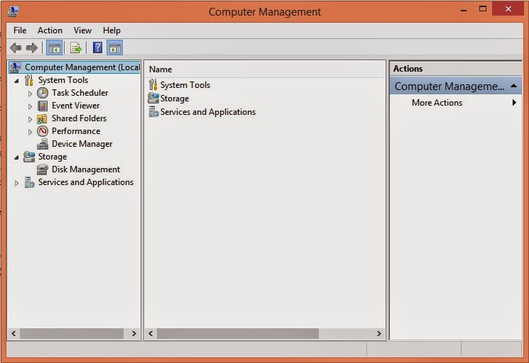Click the Performance gauge icon
The width and height of the screenshot is (529, 363).
pos(43,131)
